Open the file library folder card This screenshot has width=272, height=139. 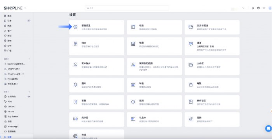(212, 66)
